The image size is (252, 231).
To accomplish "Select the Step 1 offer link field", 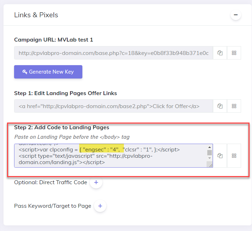I will pos(113,106).
